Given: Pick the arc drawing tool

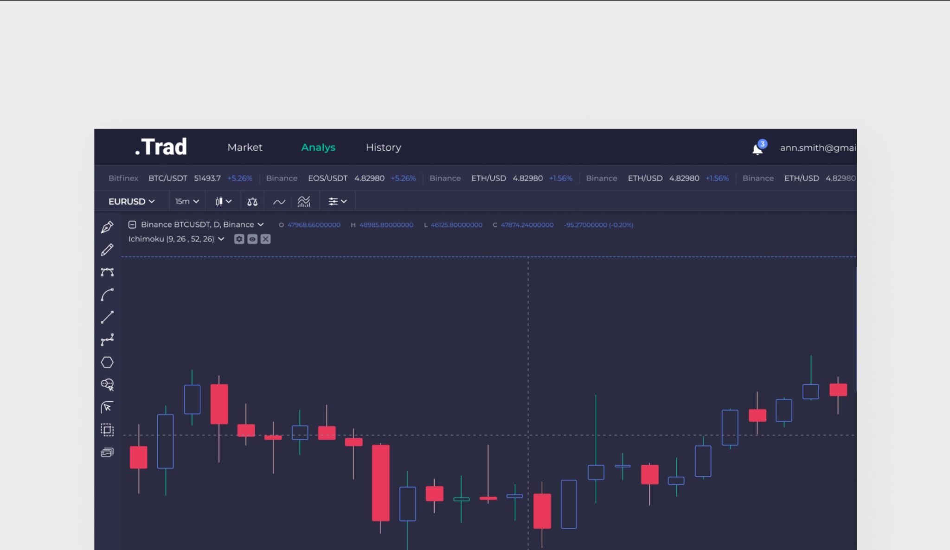Looking at the screenshot, I should (107, 295).
